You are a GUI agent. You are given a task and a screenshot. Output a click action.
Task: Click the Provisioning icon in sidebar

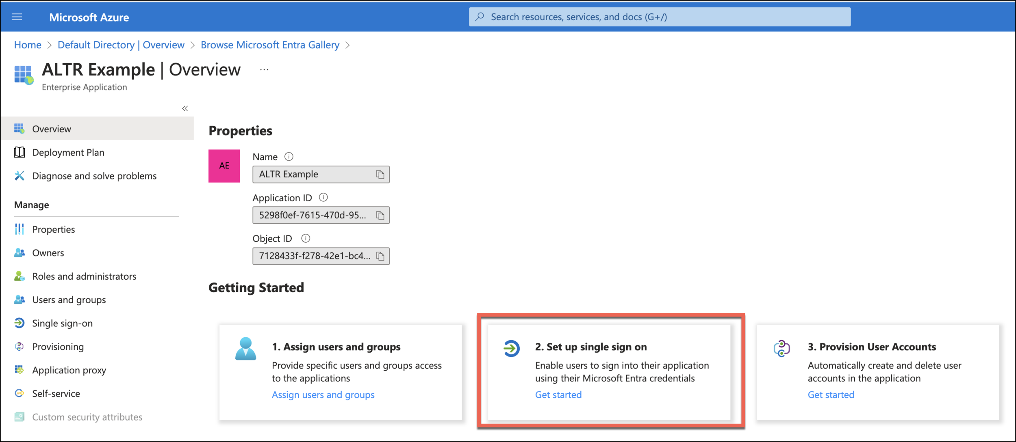(x=19, y=347)
